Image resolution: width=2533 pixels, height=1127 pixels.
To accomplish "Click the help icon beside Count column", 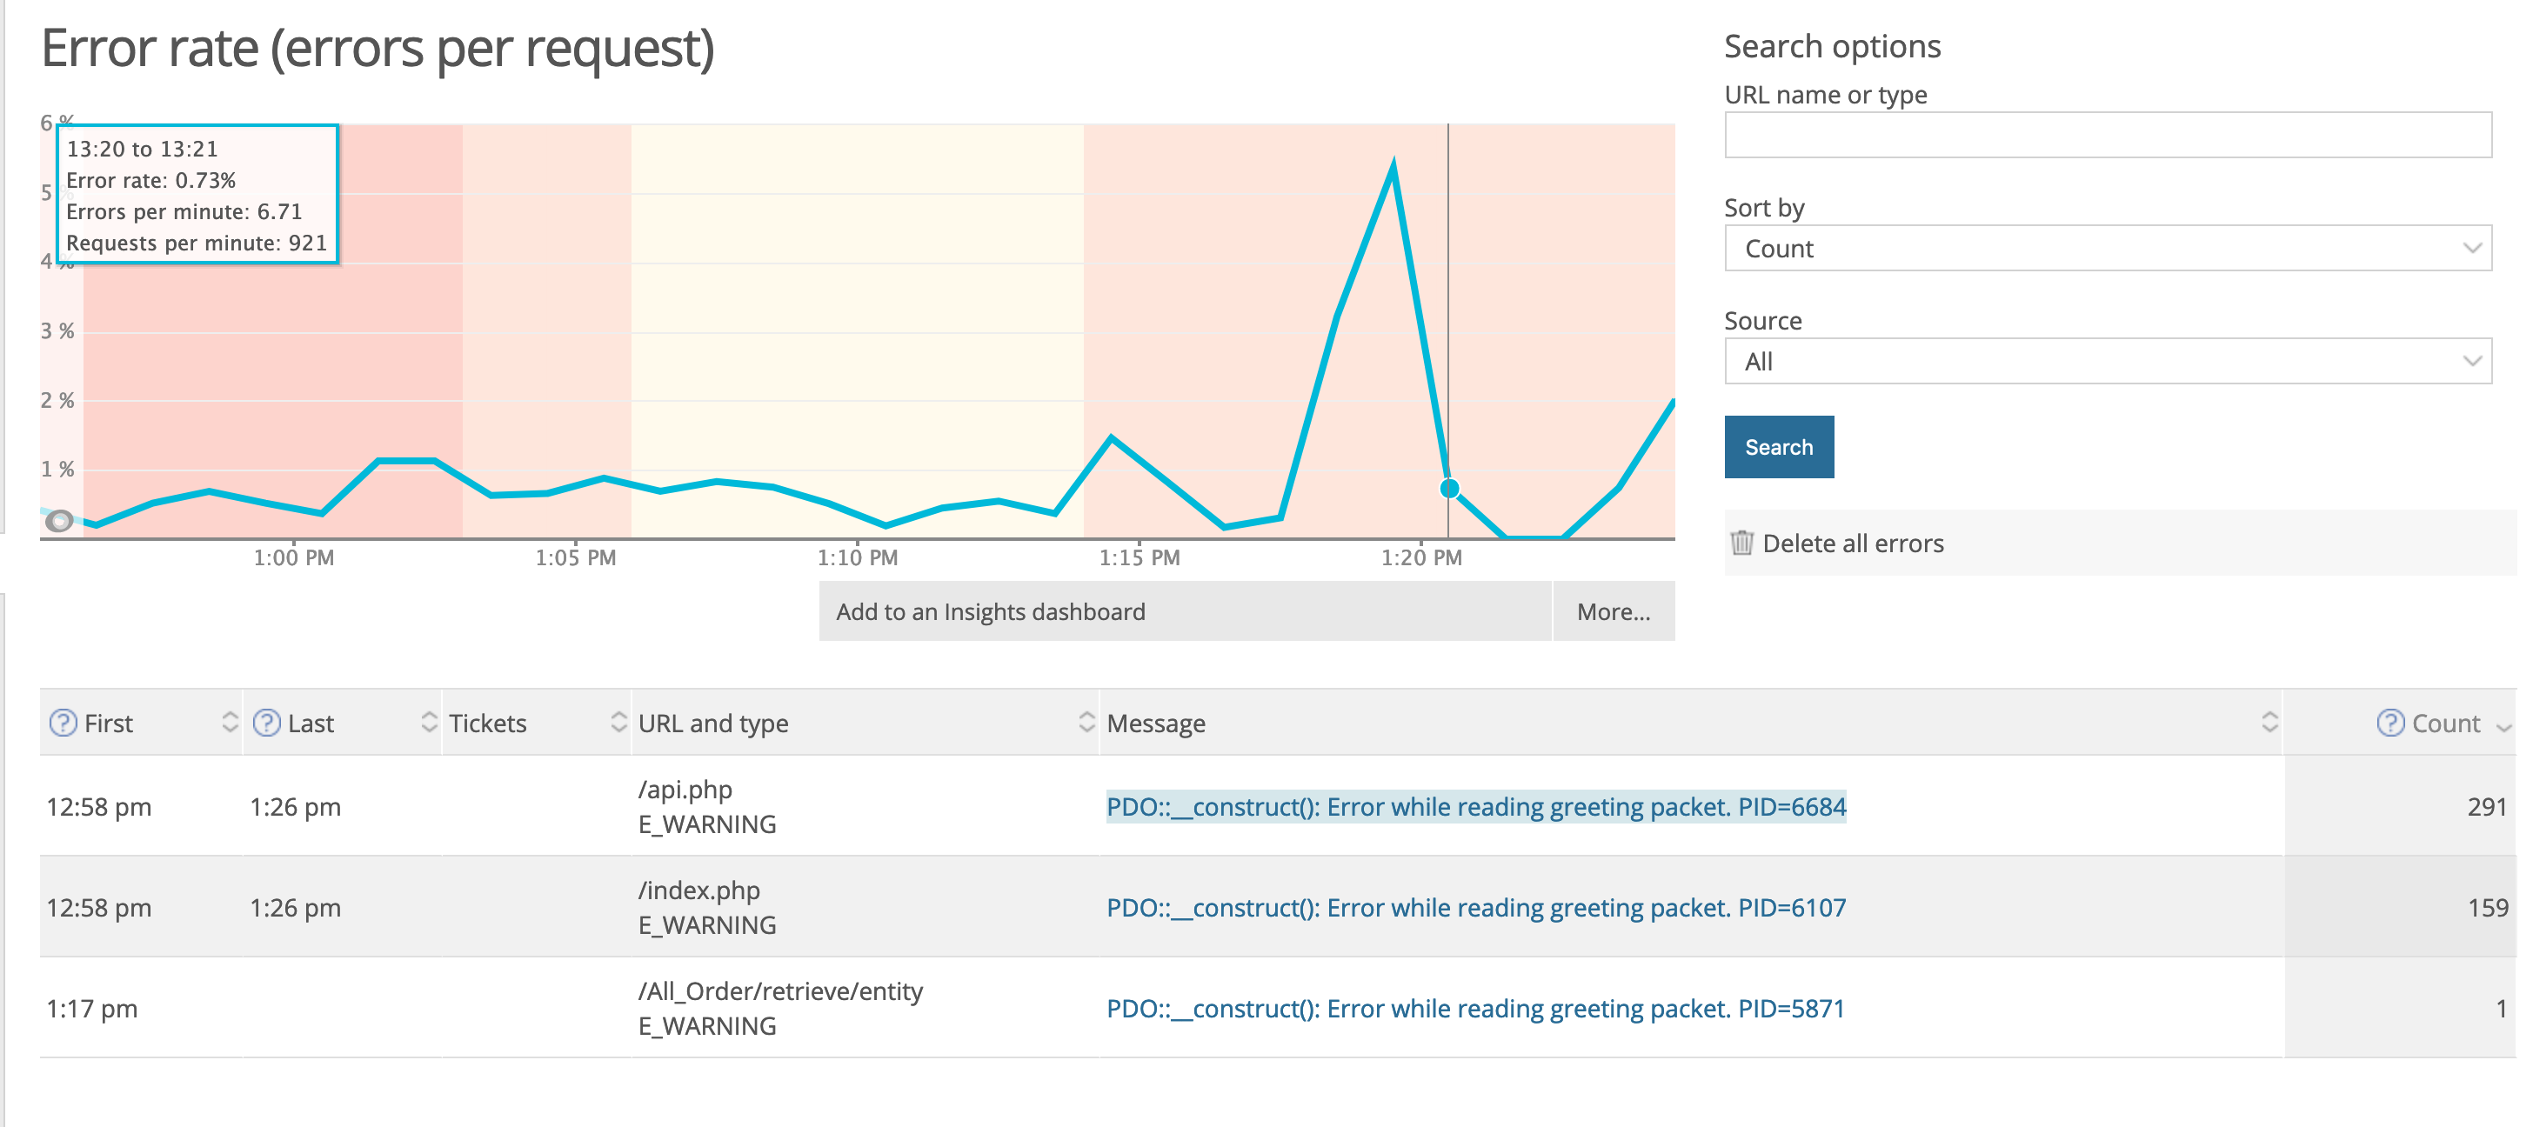I will [2390, 723].
